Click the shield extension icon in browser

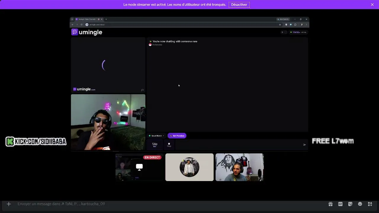(286, 25)
